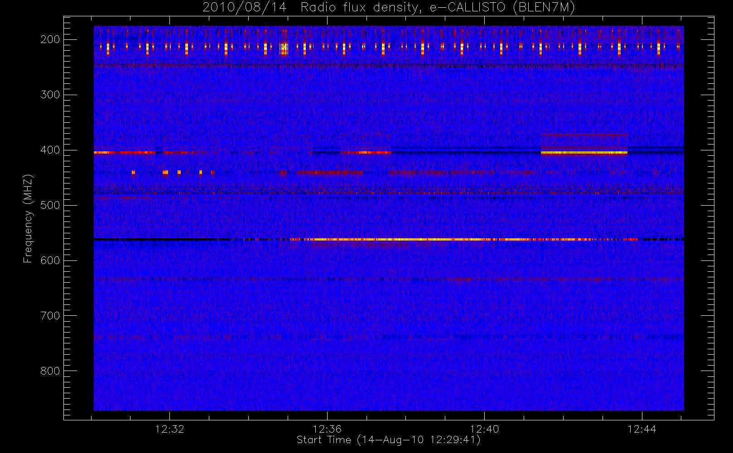
Task: Click the 12:40 time tick label
Action: coord(484,429)
